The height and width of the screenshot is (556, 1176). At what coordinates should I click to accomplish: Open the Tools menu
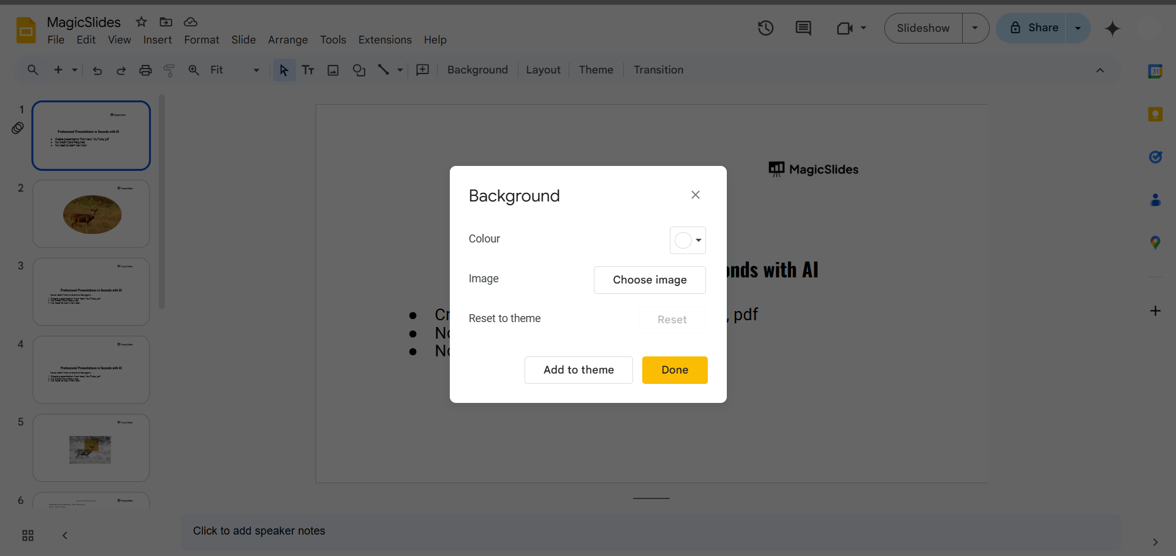point(333,40)
